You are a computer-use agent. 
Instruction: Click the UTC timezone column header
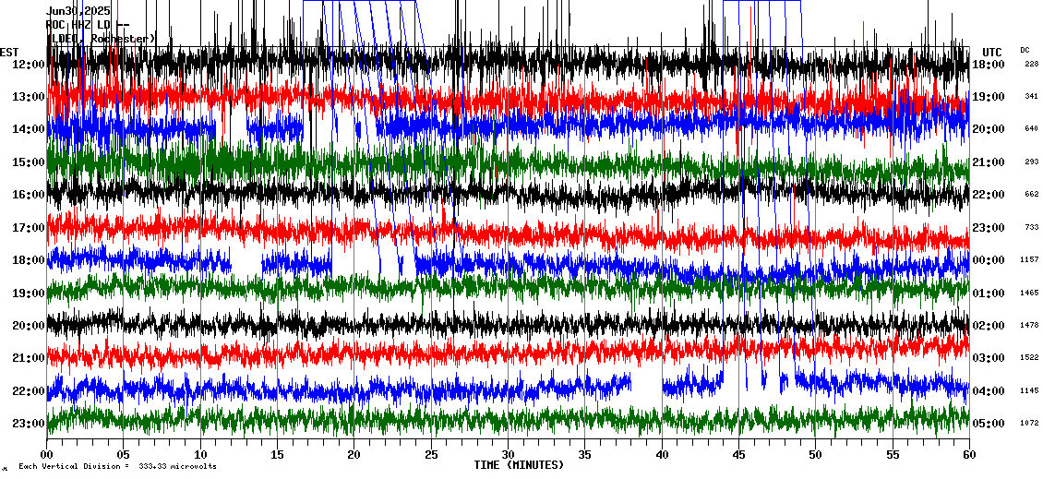pyautogui.click(x=992, y=52)
